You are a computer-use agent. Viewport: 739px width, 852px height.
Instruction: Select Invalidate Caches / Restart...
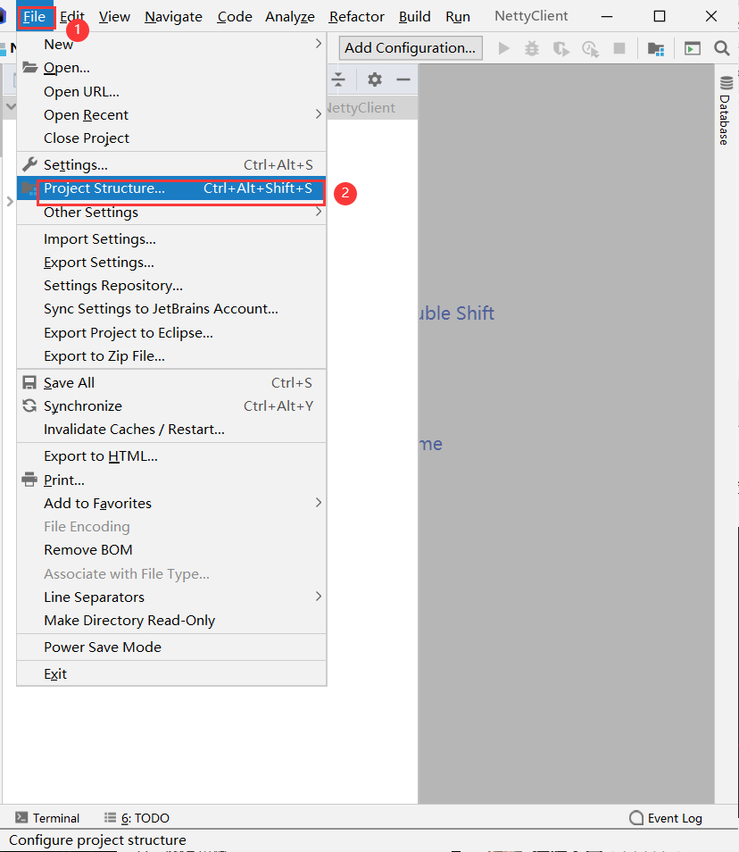click(x=171, y=430)
